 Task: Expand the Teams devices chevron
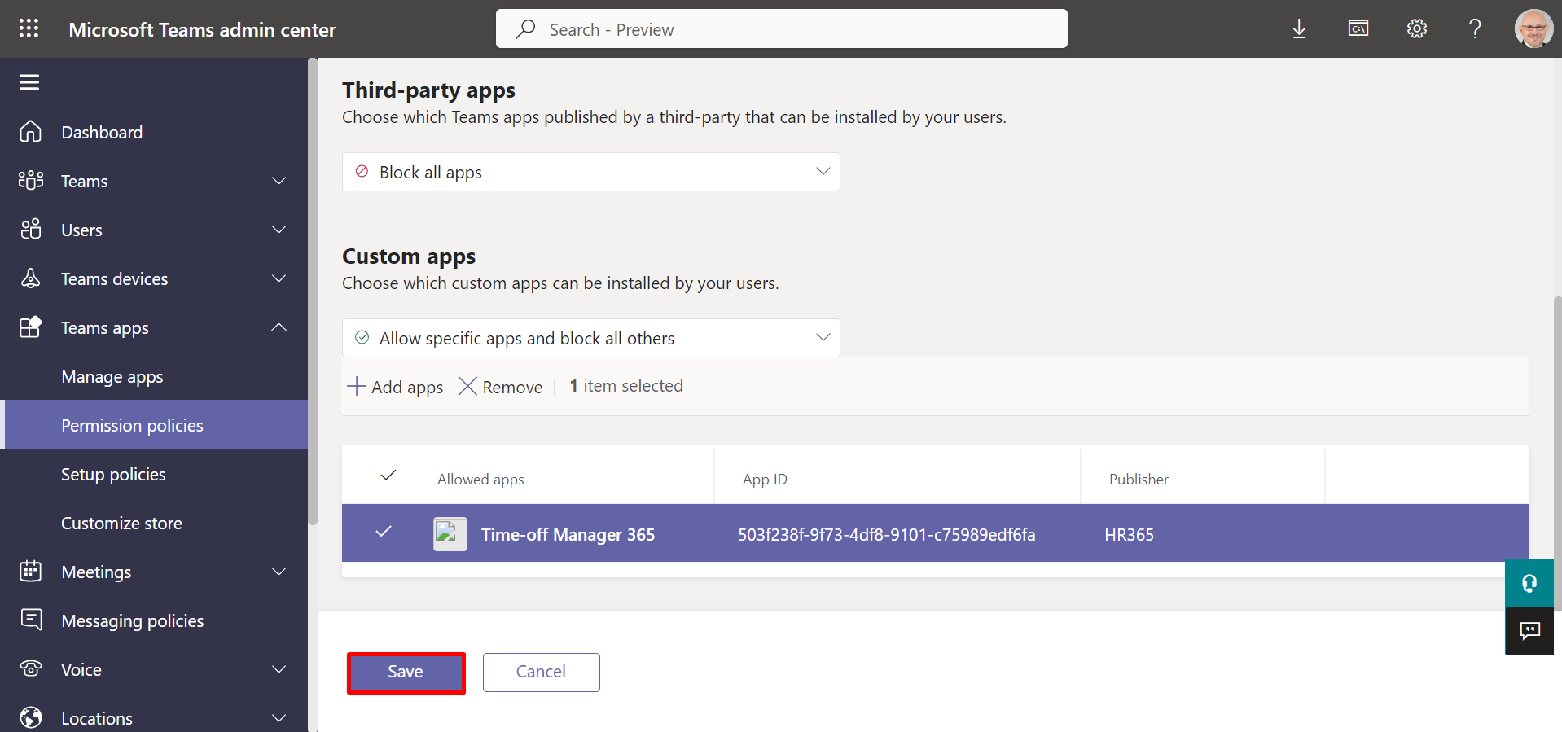tap(279, 278)
